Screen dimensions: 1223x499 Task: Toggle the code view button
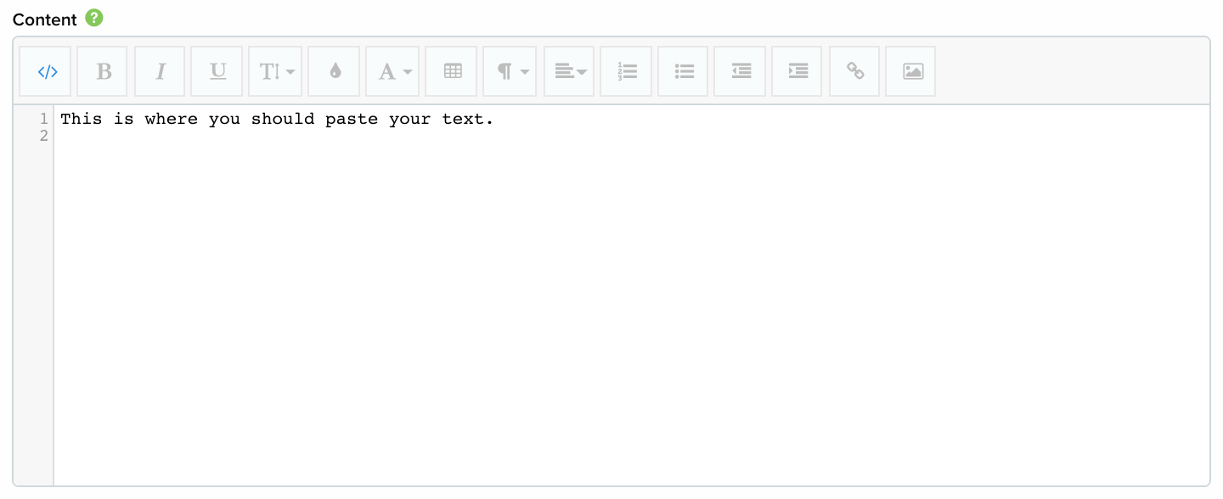(x=48, y=71)
